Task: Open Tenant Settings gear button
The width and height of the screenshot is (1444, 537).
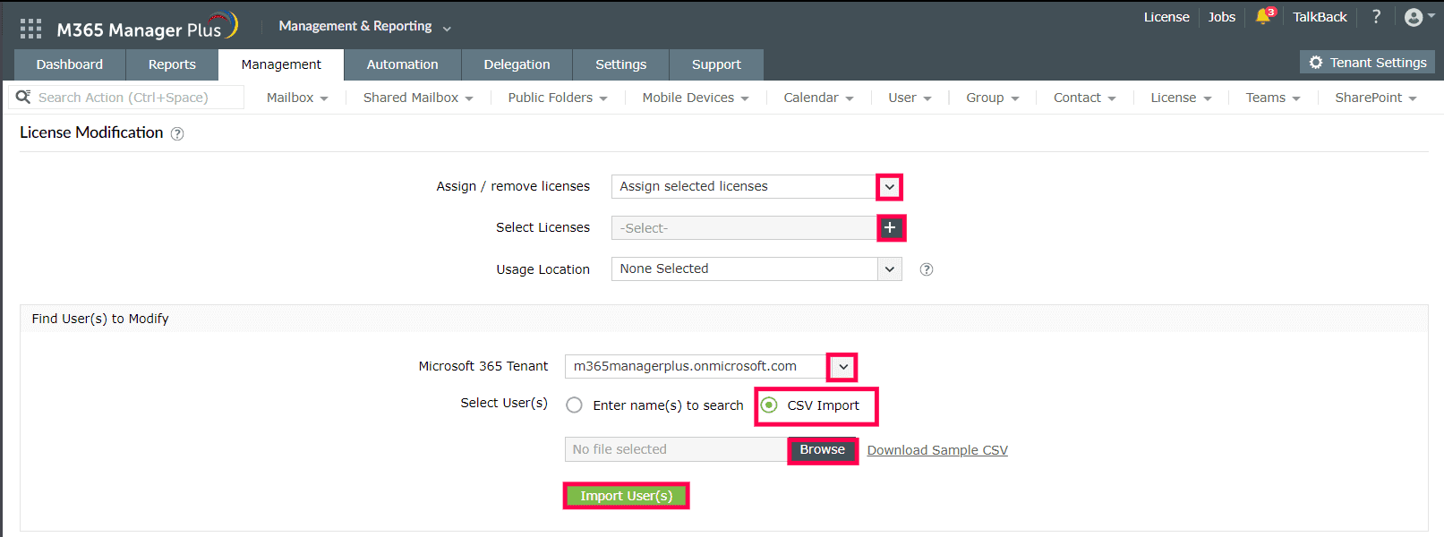Action: [x=1367, y=63]
